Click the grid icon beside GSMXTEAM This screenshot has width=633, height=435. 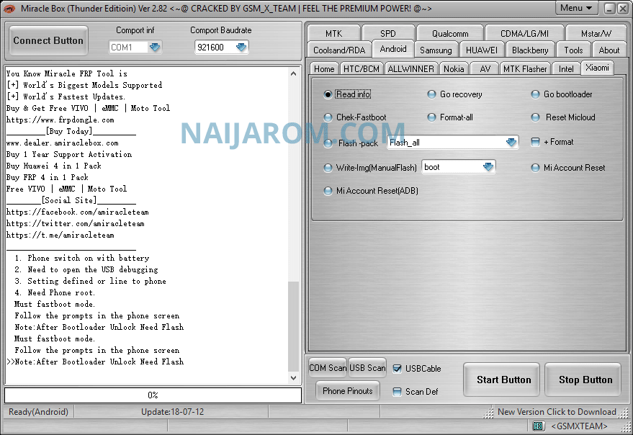pyautogui.click(x=537, y=426)
